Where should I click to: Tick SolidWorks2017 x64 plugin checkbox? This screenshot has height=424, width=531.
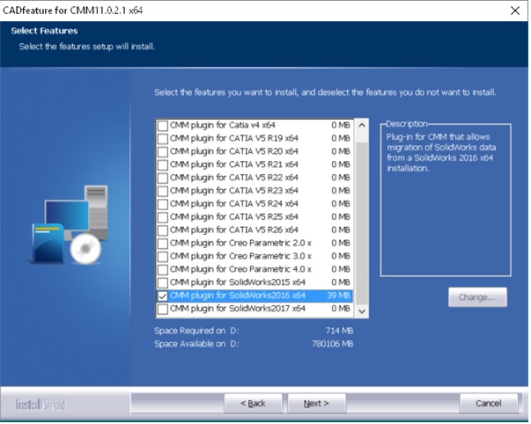click(x=163, y=309)
